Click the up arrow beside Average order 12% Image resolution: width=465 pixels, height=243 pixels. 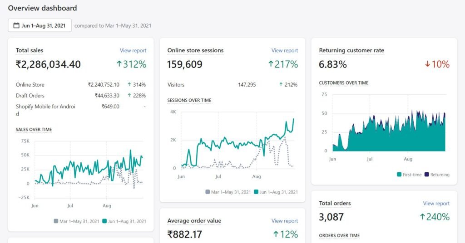pos(276,234)
